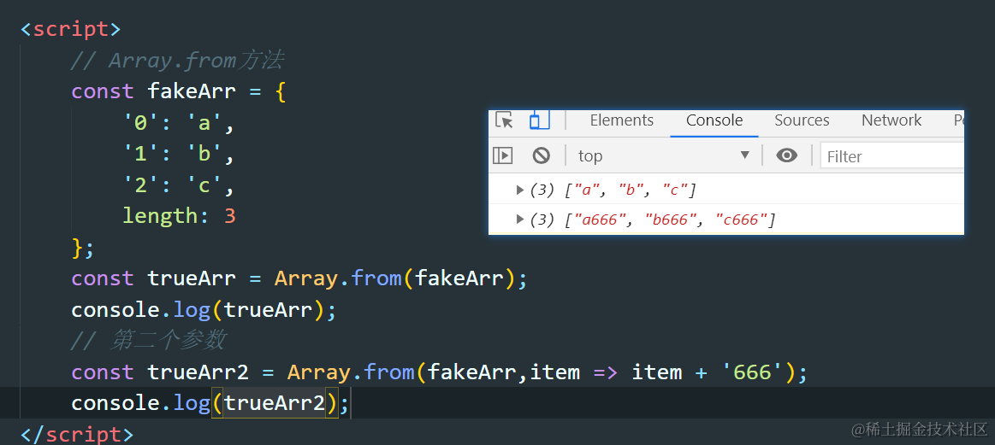This screenshot has height=445, width=995.
Task: Click the 'length: 3' property line
Action: pos(179,216)
